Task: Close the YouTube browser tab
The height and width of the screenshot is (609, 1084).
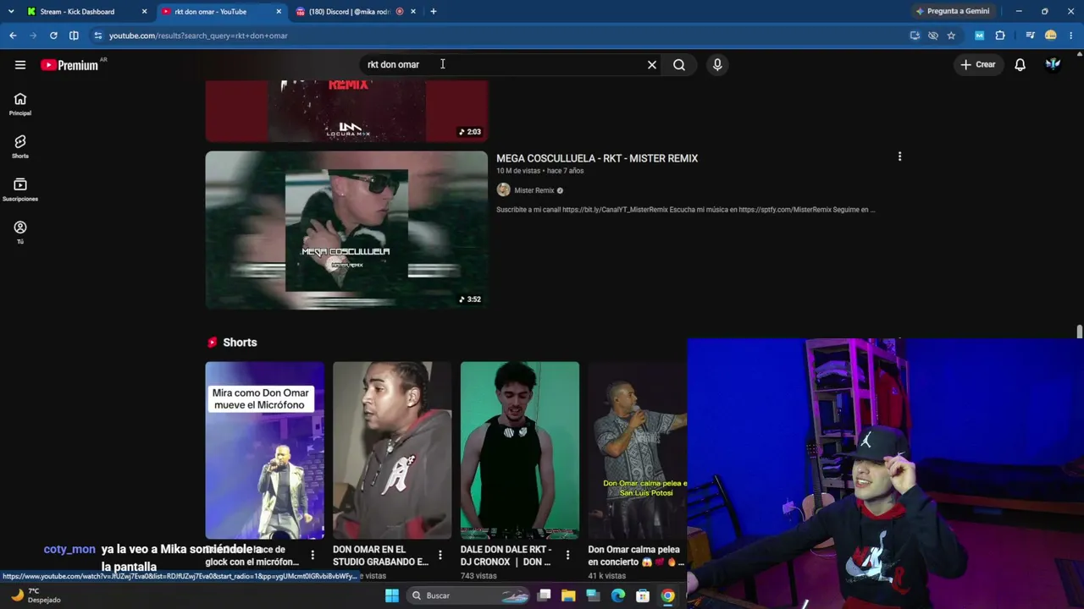Action: click(x=279, y=12)
